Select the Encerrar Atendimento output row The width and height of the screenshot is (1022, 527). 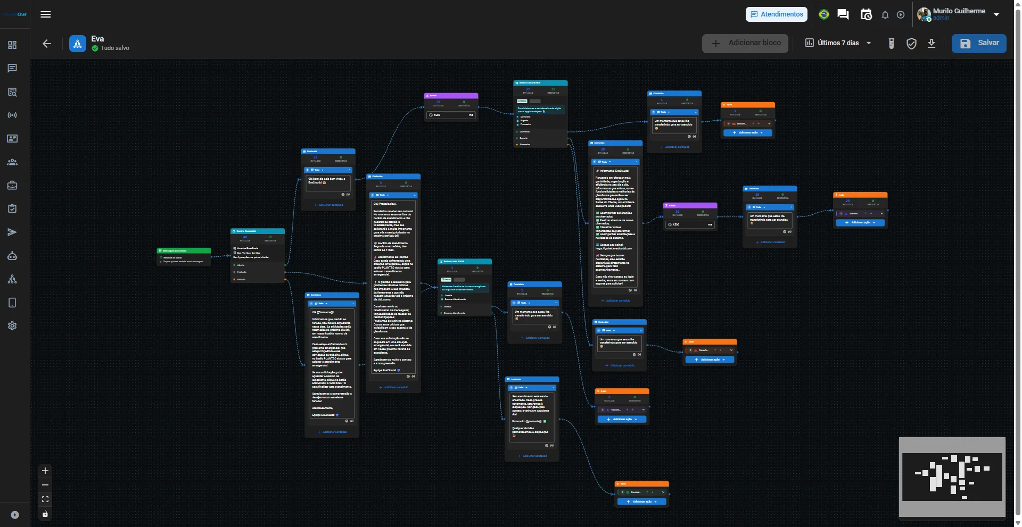click(465, 313)
